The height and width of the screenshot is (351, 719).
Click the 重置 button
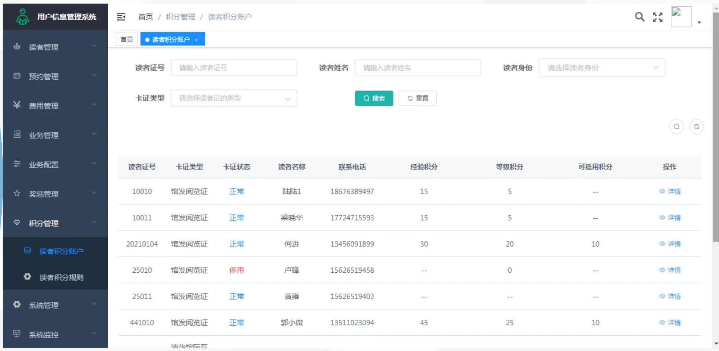pos(418,98)
